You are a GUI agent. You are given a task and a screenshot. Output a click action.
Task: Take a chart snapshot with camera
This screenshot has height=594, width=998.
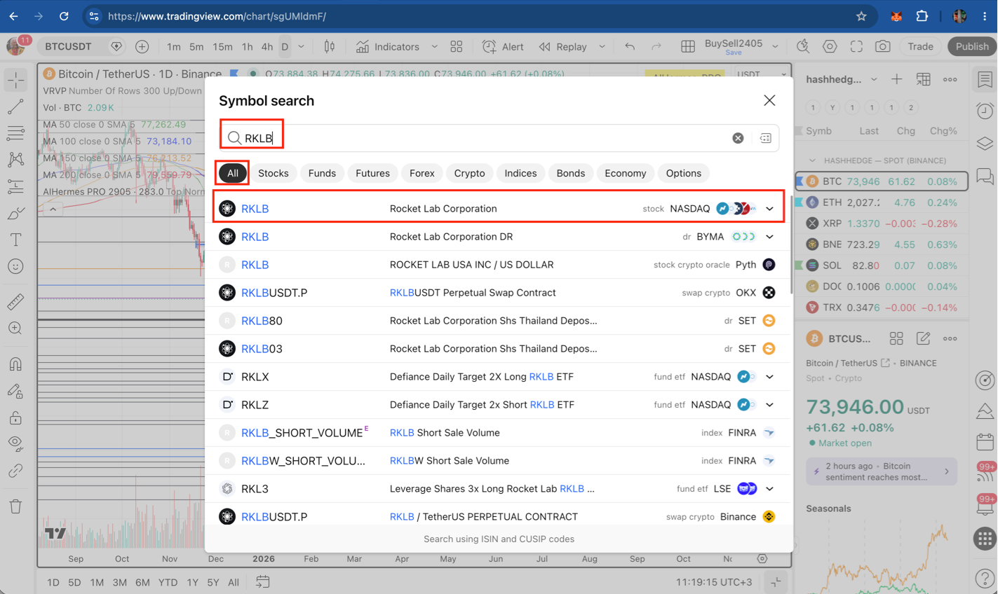(883, 47)
